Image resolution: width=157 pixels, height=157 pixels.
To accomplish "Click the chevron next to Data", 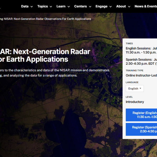I will 32,7.
